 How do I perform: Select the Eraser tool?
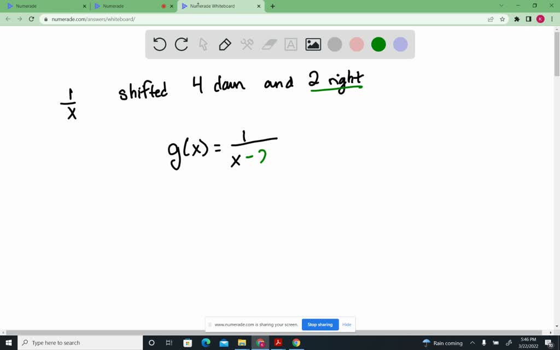click(x=269, y=44)
